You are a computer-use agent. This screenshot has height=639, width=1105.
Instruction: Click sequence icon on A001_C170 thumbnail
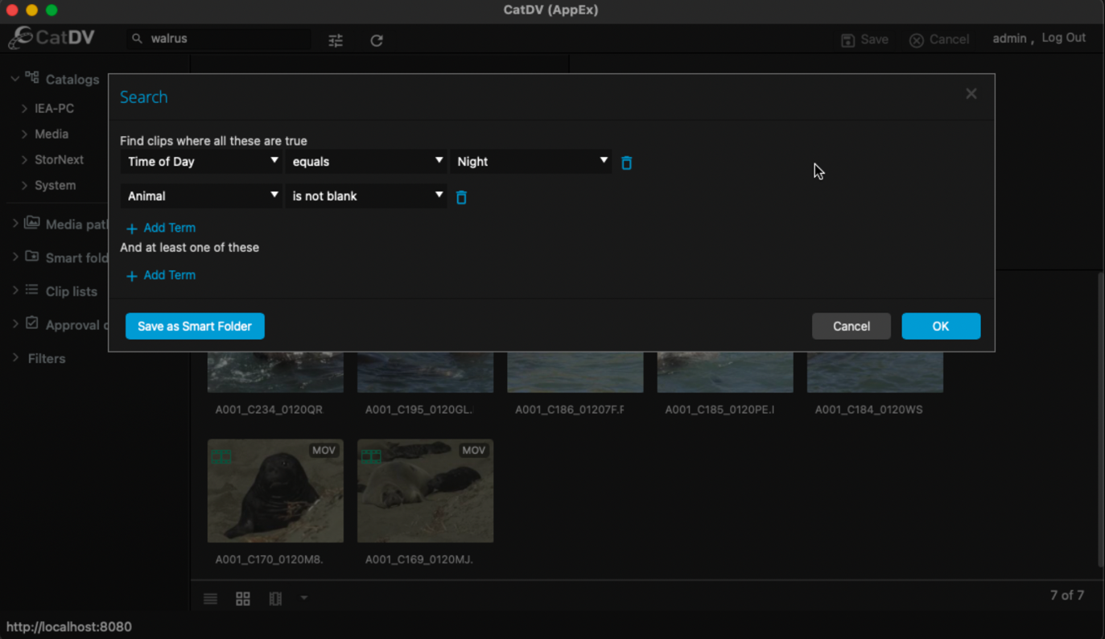pyautogui.click(x=221, y=456)
